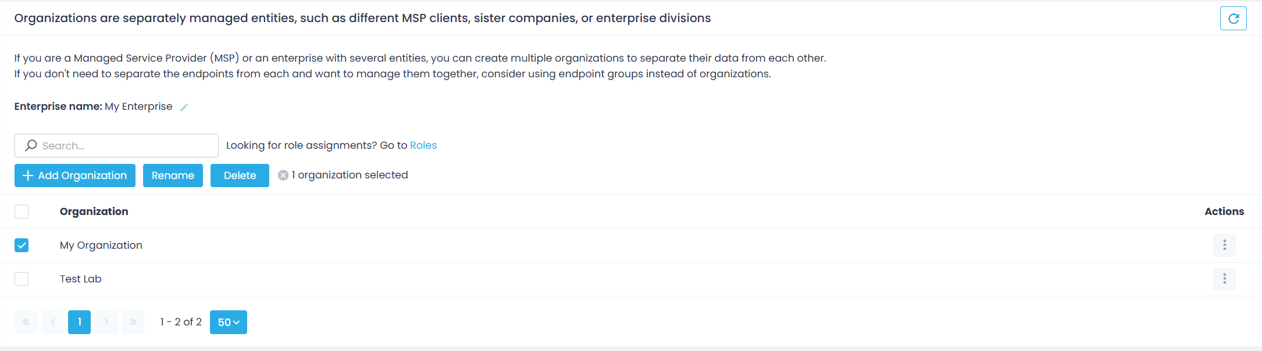Jump to the last page of results
Image resolution: width=1262 pixels, height=351 pixels.
[x=133, y=321]
